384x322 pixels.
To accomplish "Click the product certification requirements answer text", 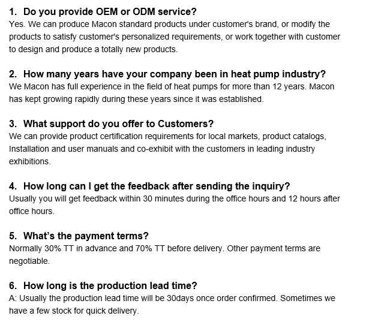I will pyautogui.click(x=167, y=136).
